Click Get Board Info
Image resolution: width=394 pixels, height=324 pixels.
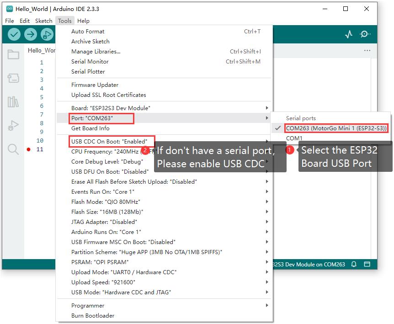click(x=91, y=128)
